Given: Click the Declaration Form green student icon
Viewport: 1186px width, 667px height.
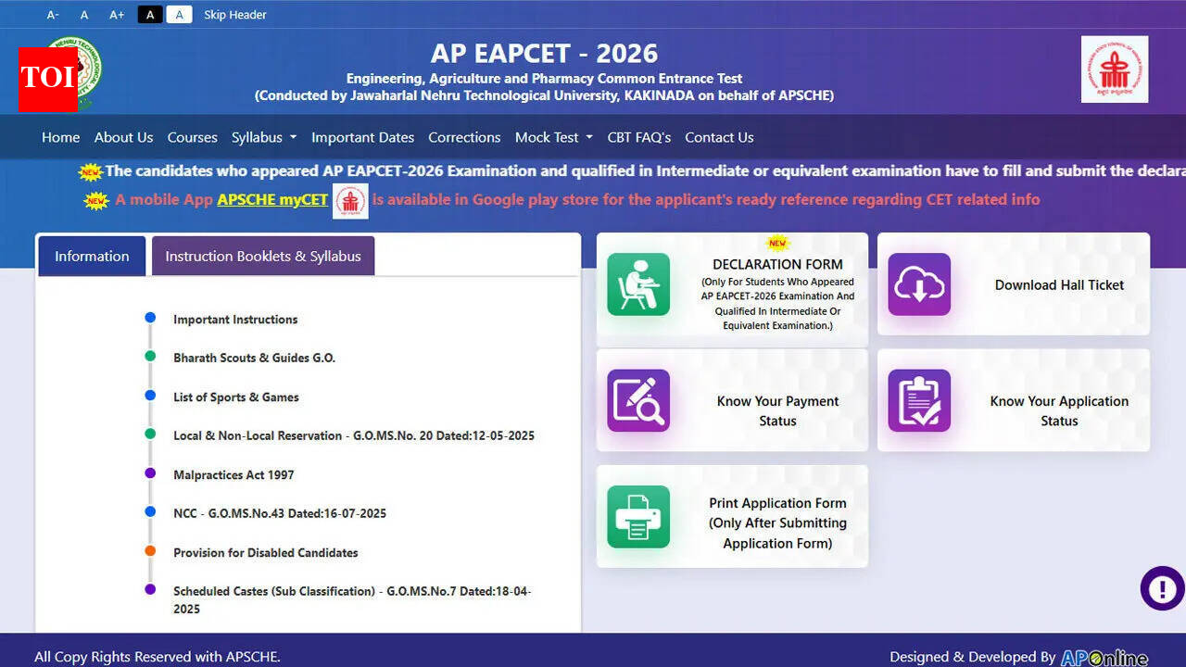Looking at the screenshot, I should (x=638, y=284).
